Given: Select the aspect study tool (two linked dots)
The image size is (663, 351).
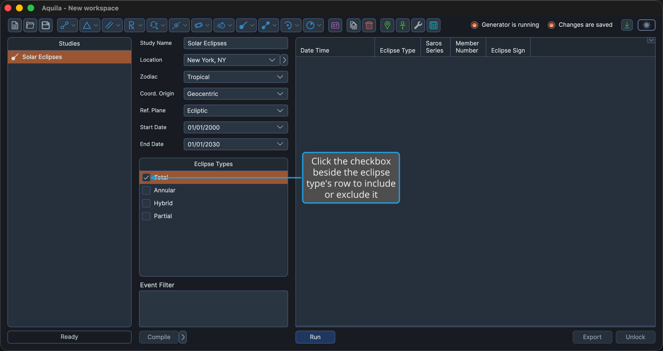Looking at the screenshot, I should pyautogui.click(x=64, y=25).
